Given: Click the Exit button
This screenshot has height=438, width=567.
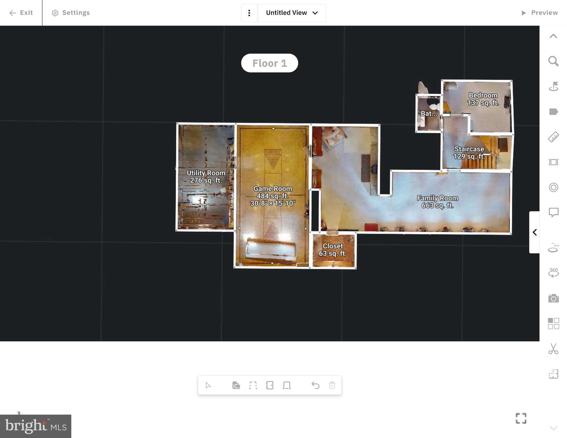Looking at the screenshot, I should point(21,13).
